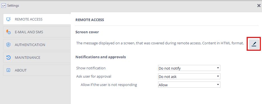The height and width of the screenshot is (104, 262).
Task: Click the screen cover message description text
Action: [160, 43]
